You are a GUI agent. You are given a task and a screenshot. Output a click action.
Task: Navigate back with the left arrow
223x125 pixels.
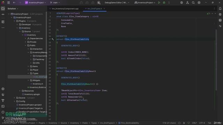tap(14, 2)
